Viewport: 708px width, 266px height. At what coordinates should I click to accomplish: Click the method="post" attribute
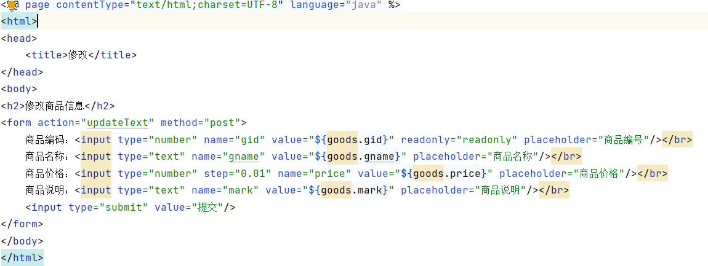201,123
